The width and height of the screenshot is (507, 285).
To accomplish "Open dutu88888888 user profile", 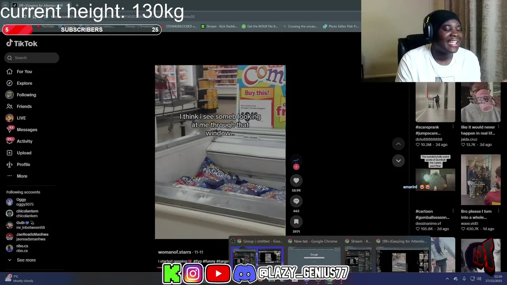I will (429, 139).
